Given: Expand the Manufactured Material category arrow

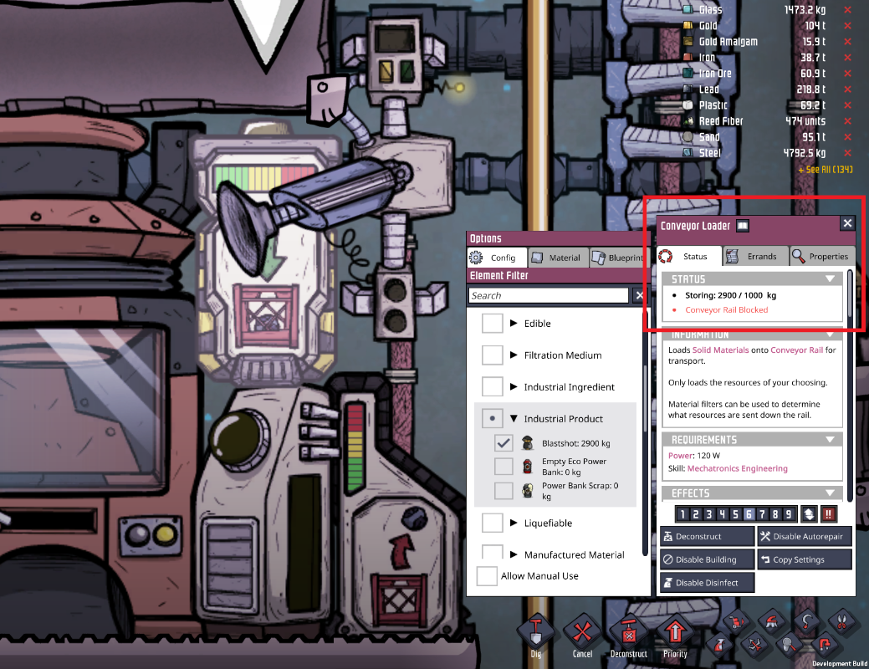Looking at the screenshot, I should [514, 554].
